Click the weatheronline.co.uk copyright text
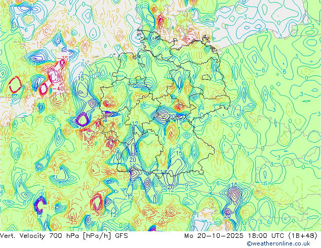Image resolution: width=321 pixels, height=248 pixels. click(x=278, y=243)
